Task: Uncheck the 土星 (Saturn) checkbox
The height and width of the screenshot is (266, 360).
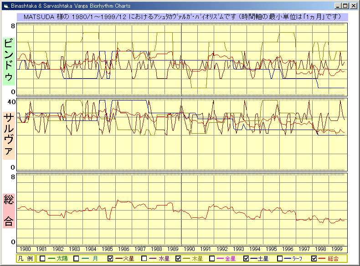Action: point(247,259)
